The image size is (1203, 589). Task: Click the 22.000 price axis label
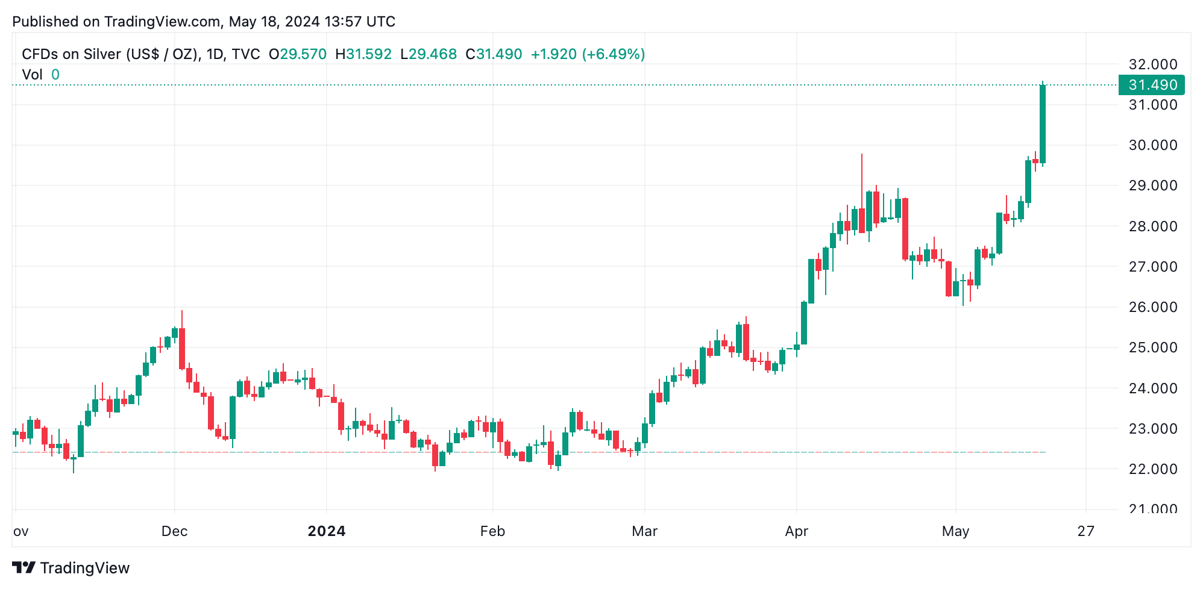click(x=1152, y=469)
